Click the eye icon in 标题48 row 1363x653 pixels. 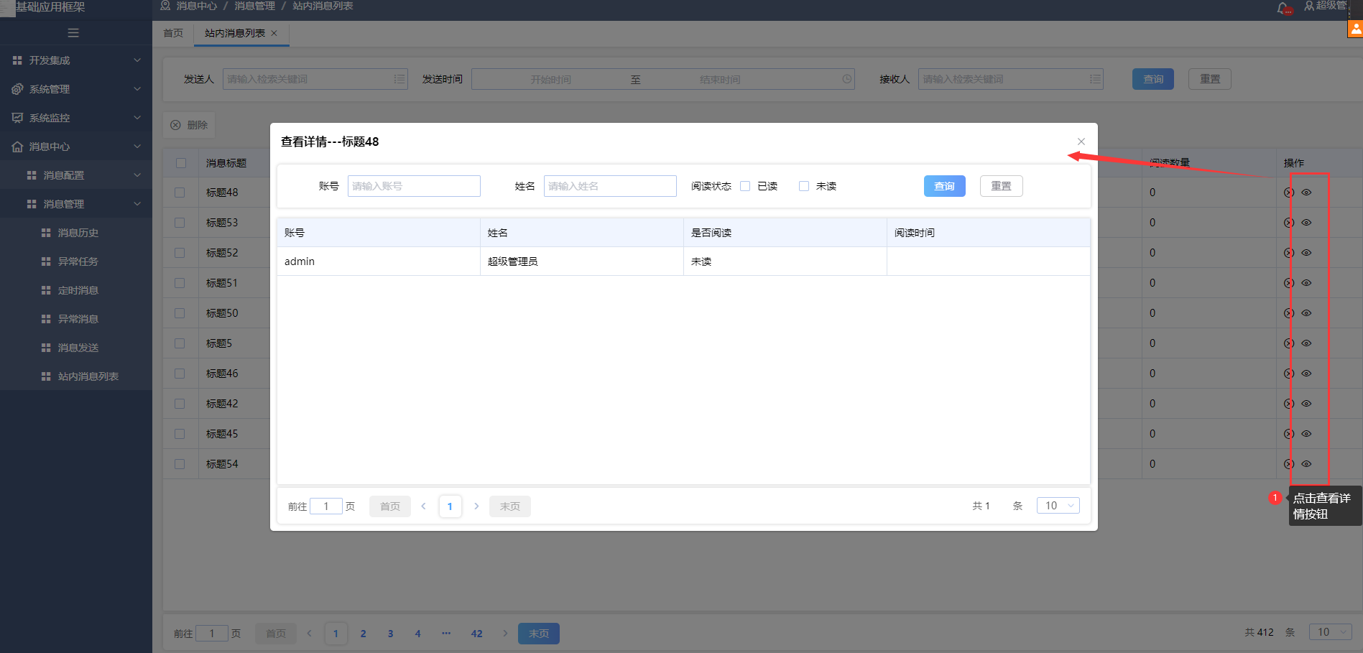(1306, 193)
